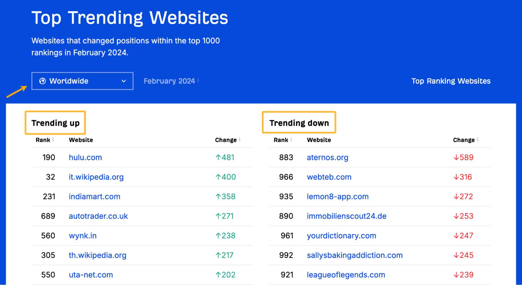Click the info icon next to Trending down Change
522x285 pixels.
(478, 139)
